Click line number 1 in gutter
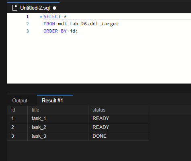The image size is (191, 161). (x=27, y=16)
